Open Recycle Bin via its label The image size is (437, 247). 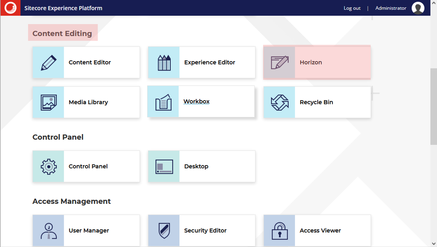[316, 102]
